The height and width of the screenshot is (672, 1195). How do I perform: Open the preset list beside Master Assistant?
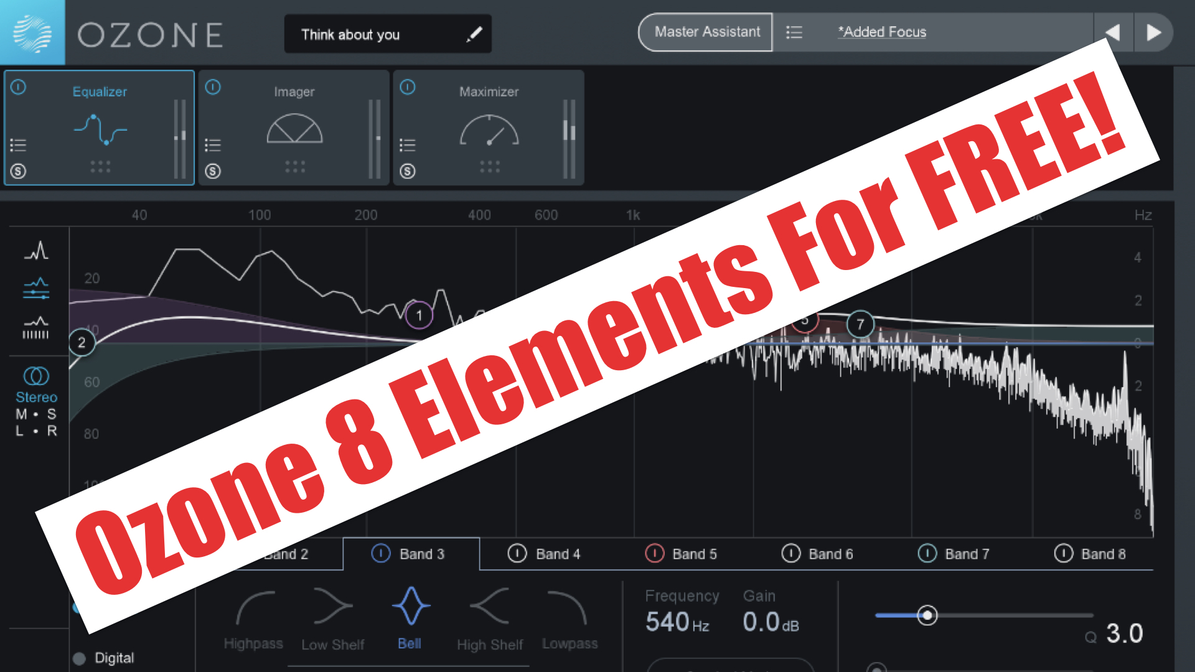[794, 32]
